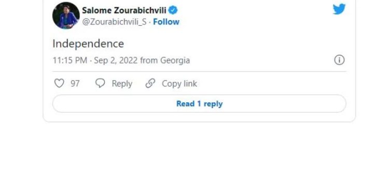
Task: Click the Sep 2, 2022 date
Action: coord(116,61)
